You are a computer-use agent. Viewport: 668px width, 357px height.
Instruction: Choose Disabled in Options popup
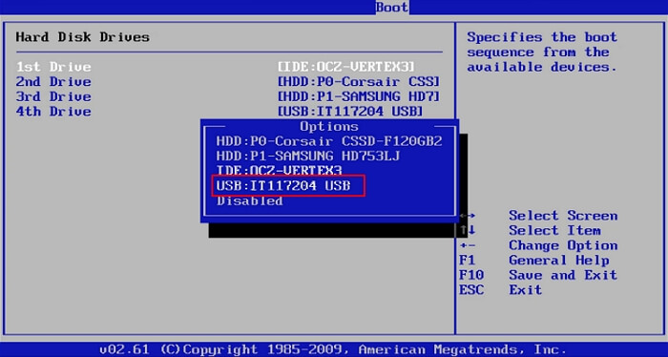[250, 200]
